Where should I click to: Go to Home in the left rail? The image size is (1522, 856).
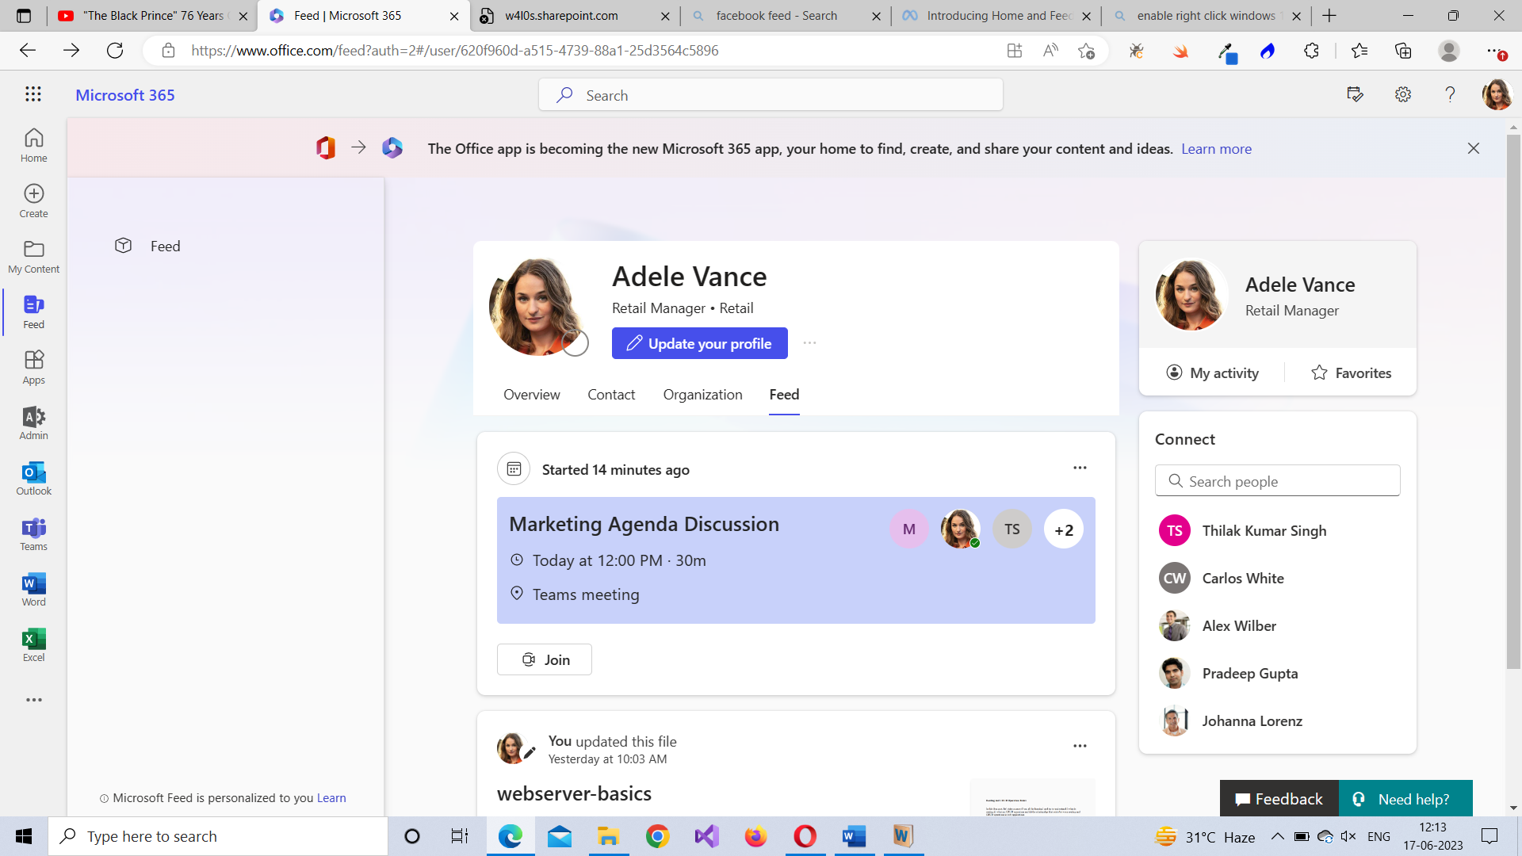tap(33, 146)
